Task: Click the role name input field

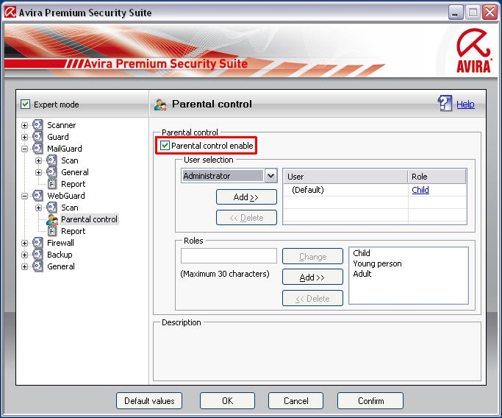Action: (229, 256)
